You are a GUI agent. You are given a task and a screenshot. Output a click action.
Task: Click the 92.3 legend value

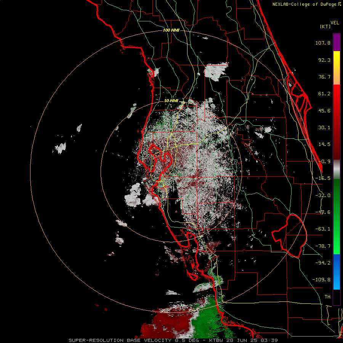(324, 60)
